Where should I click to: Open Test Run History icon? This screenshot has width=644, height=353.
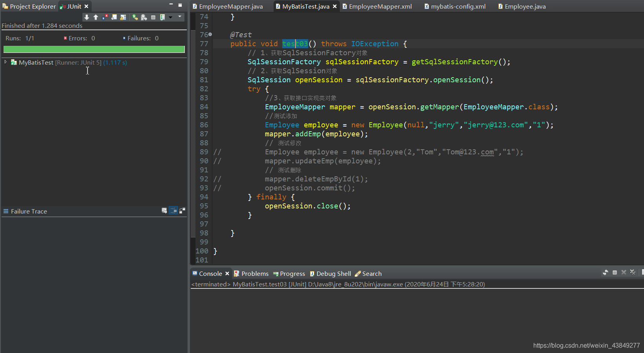pyautogui.click(x=162, y=17)
